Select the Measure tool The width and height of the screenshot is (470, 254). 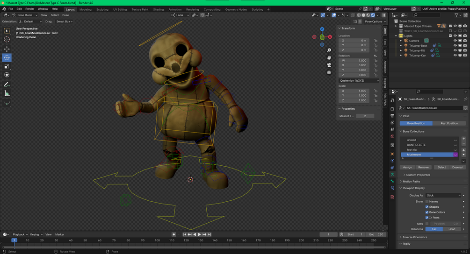pyautogui.click(x=7, y=93)
